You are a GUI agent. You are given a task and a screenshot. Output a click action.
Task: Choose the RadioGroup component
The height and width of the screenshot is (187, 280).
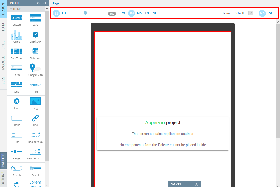tap(35, 137)
